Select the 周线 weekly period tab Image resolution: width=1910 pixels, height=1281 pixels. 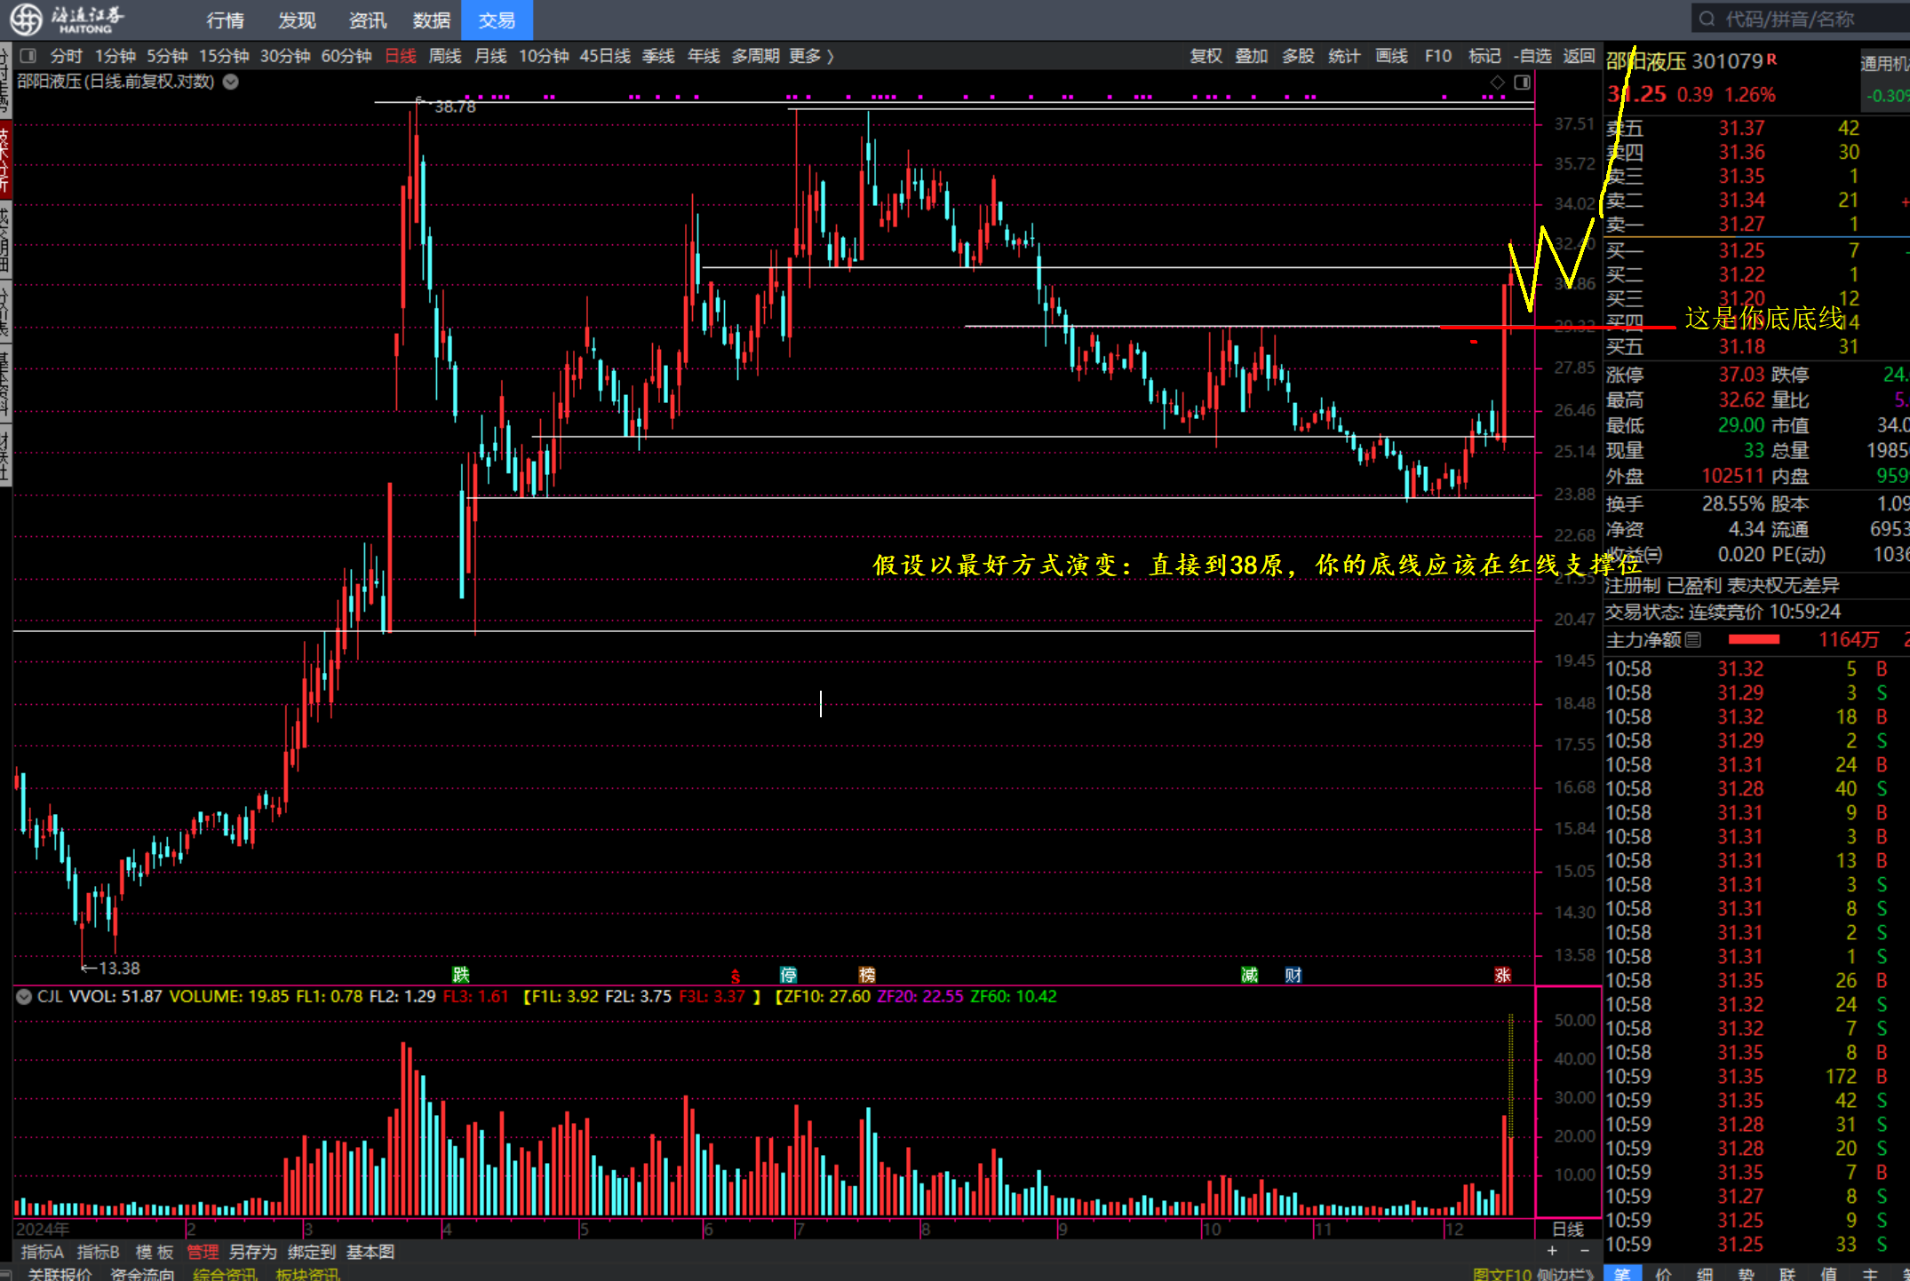coord(445,56)
